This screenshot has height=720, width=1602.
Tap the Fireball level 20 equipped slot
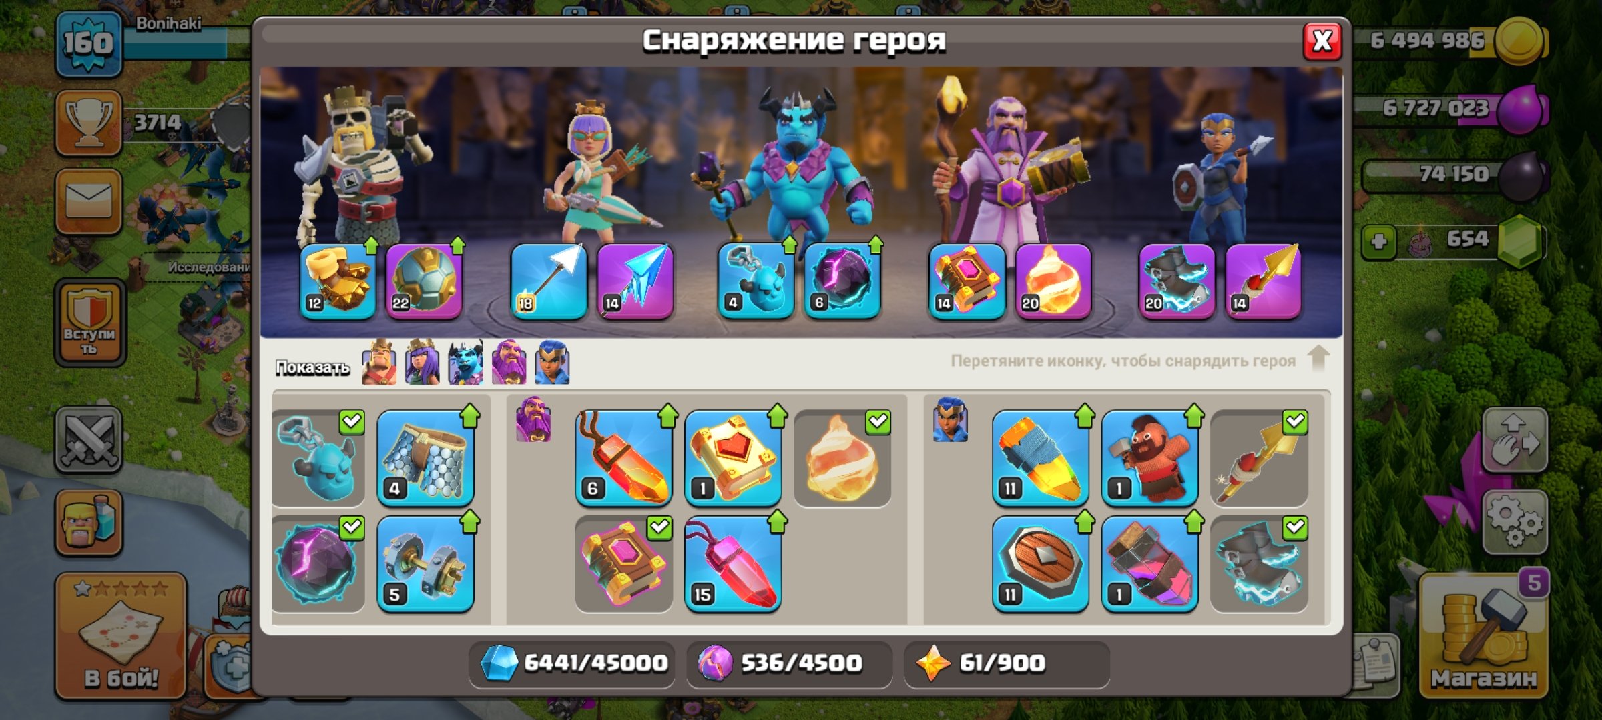pyautogui.click(x=1053, y=281)
